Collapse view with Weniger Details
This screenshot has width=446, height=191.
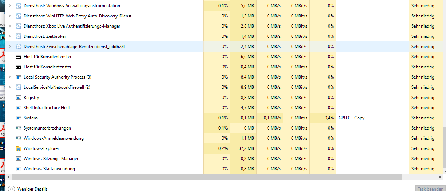tap(28, 189)
